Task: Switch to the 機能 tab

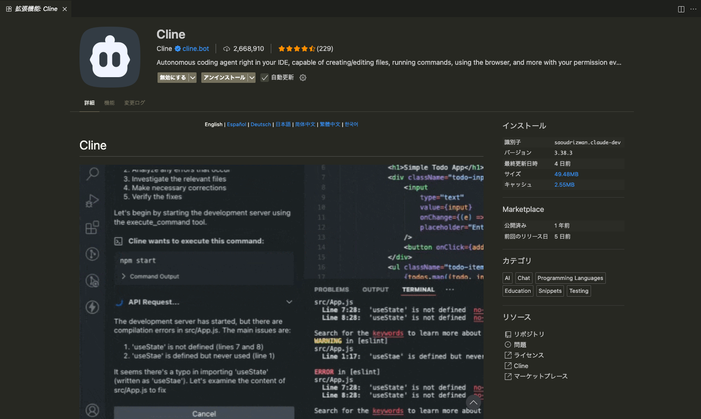Action: [109, 103]
